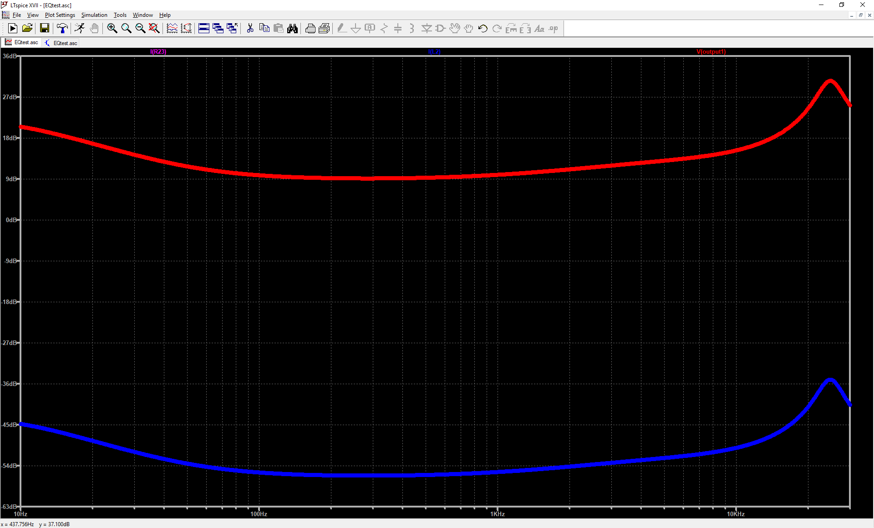Click the Open file folder icon
This screenshot has width=874, height=528.
point(27,29)
